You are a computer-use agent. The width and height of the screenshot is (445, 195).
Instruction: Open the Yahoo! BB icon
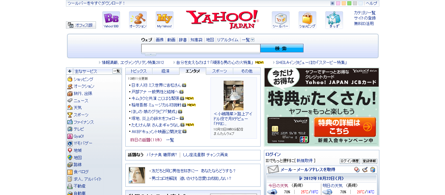click(111, 20)
